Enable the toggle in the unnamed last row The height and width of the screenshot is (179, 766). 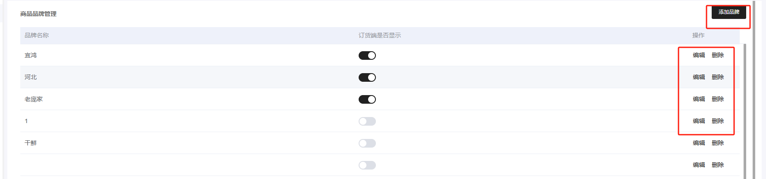[367, 165]
